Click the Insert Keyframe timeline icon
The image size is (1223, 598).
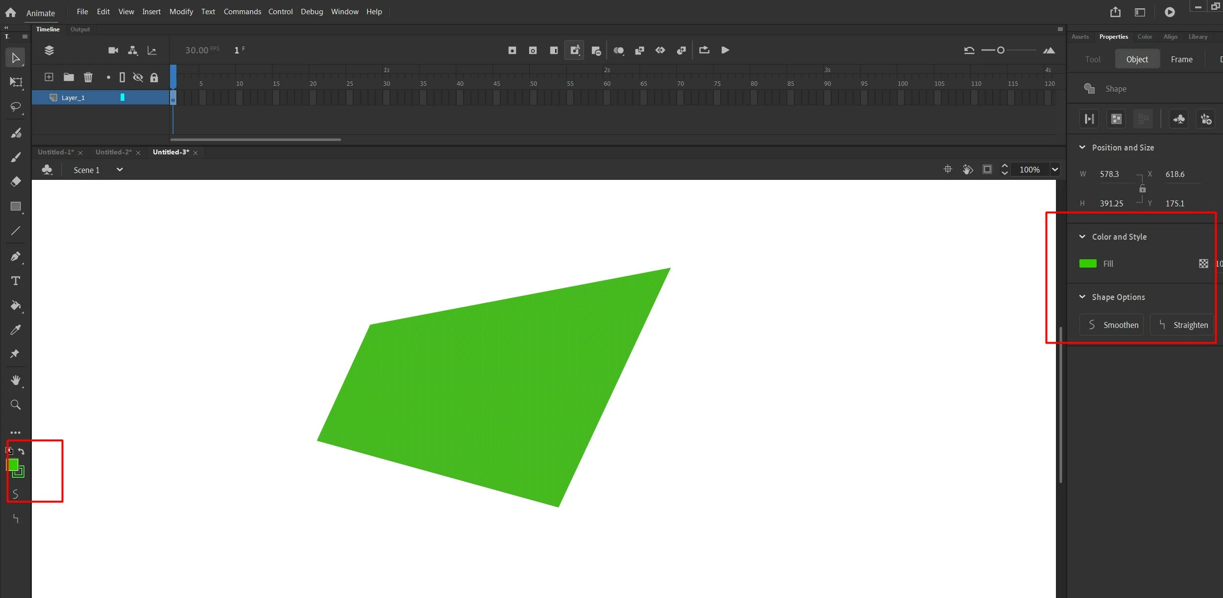click(x=512, y=50)
